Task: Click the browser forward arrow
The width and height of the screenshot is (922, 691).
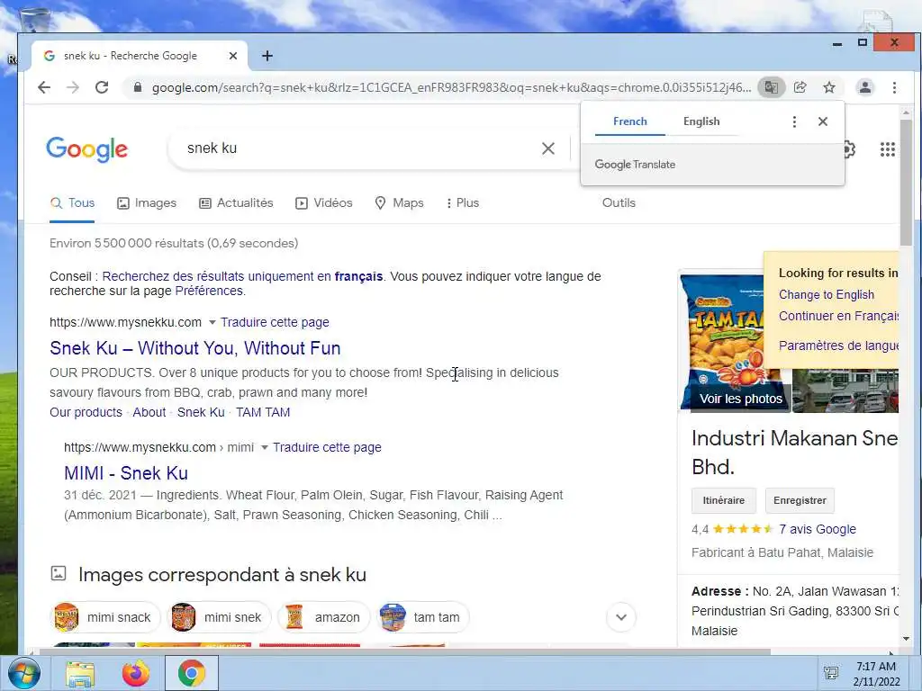Action: click(x=73, y=87)
